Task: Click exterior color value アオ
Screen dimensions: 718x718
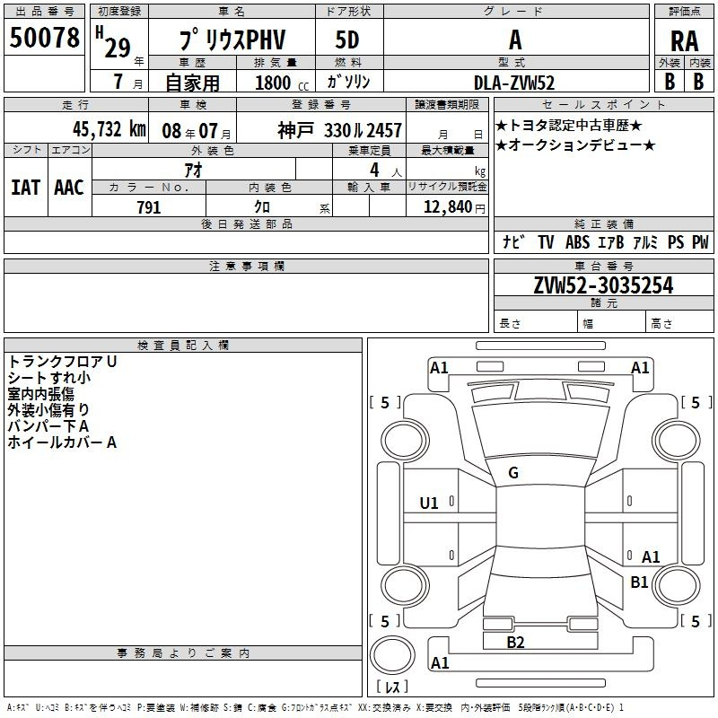Action: 193,170
